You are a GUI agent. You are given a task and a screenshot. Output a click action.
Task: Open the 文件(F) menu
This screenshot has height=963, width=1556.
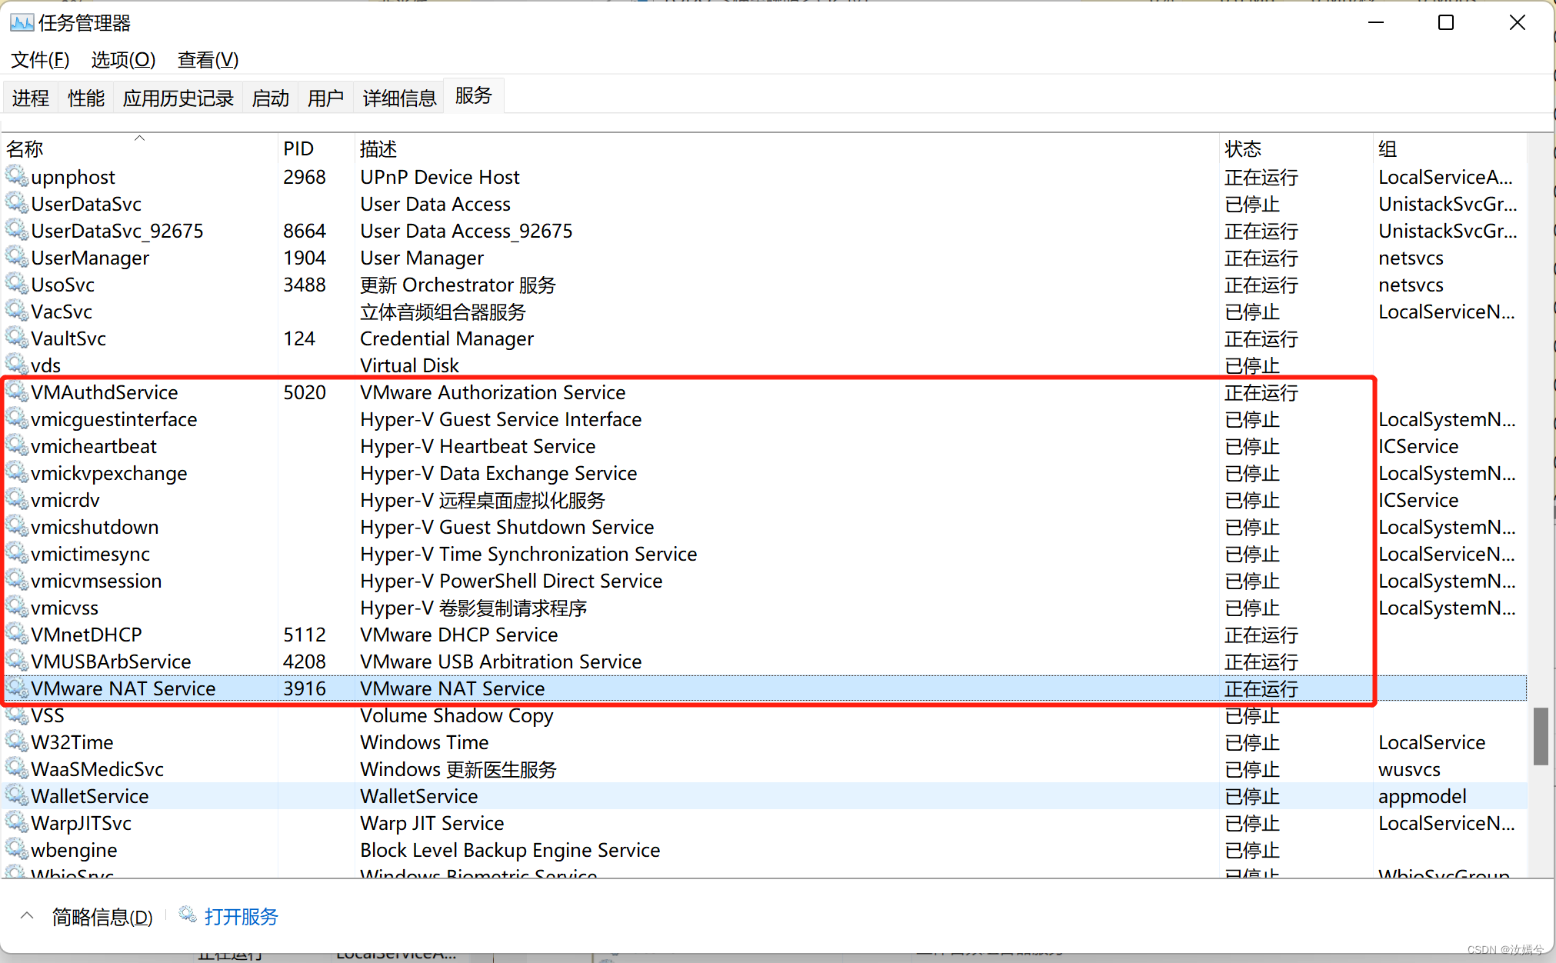click(40, 59)
